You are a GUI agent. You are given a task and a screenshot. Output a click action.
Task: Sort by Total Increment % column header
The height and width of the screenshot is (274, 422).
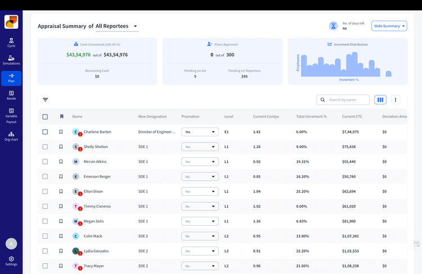pyautogui.click(x=311, y=117)
